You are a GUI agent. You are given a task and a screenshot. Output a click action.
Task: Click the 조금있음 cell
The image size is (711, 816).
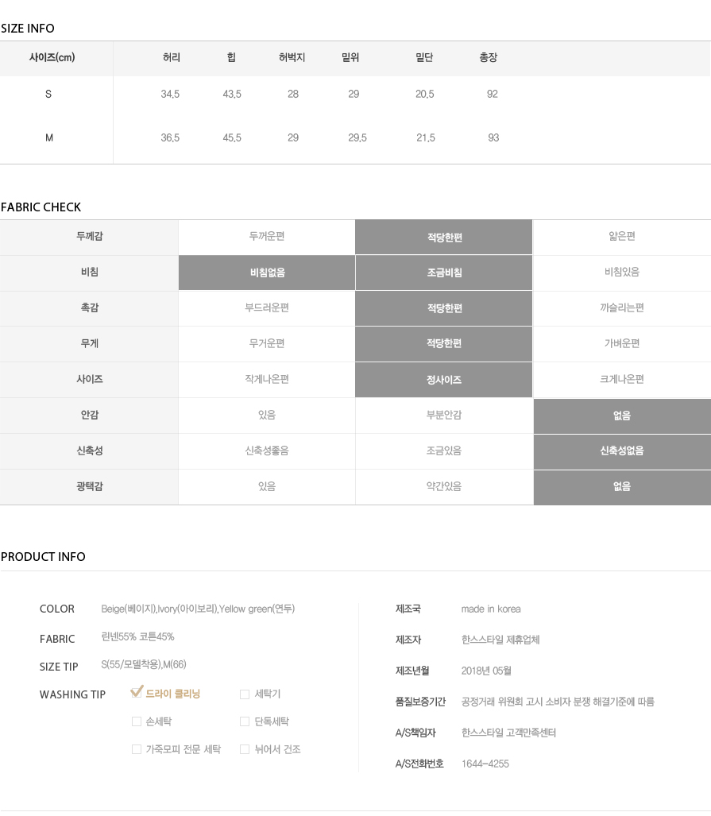[444, 451]
